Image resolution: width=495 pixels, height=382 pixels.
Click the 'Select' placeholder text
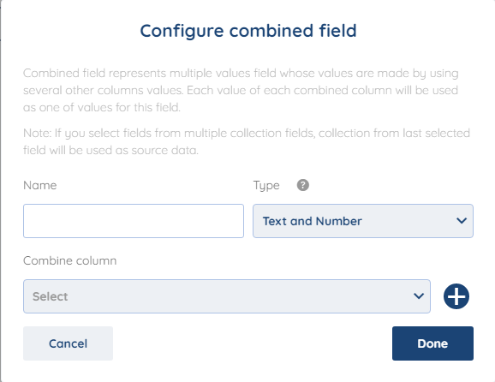pos(51,296)
